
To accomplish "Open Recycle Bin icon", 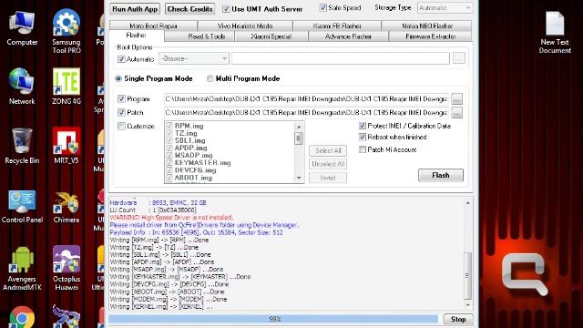I will point(22,146).
